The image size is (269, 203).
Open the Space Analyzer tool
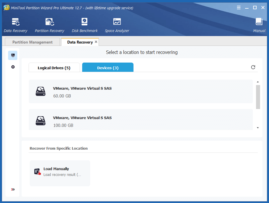117,25
